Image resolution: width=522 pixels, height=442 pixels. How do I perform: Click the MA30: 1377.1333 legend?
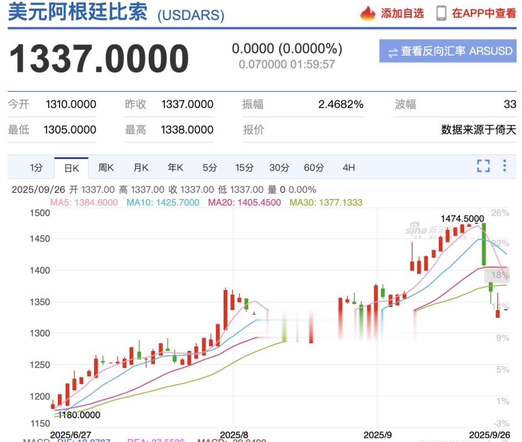(x=326, y=203)
